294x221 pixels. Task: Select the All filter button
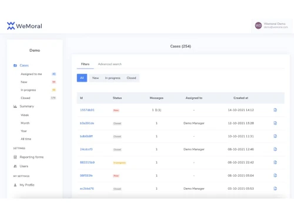coord(82,78)
